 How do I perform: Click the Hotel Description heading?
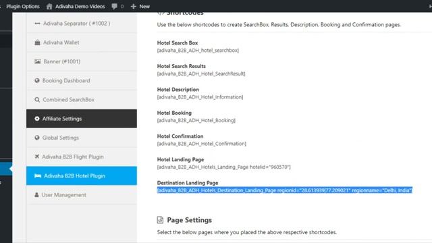coord(178,90)
